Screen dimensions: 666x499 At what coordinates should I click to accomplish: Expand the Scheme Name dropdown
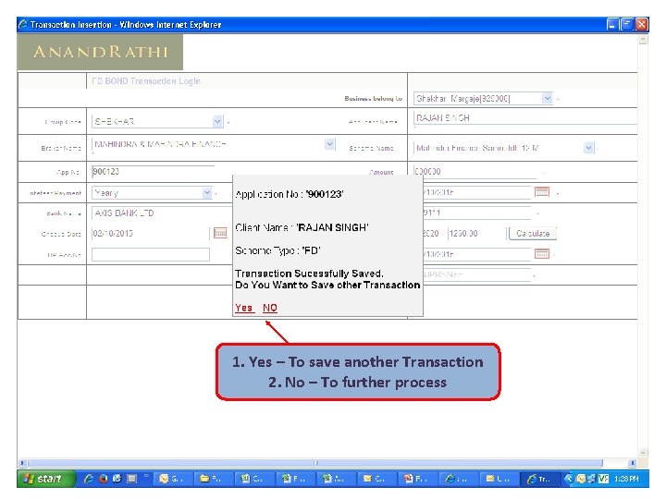(x=588, y=148)
